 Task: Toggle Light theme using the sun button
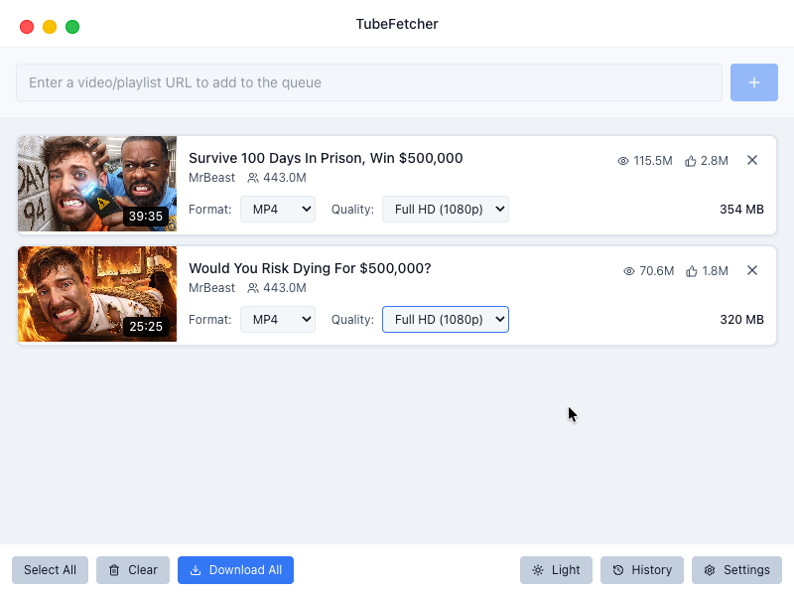[556, 570]
